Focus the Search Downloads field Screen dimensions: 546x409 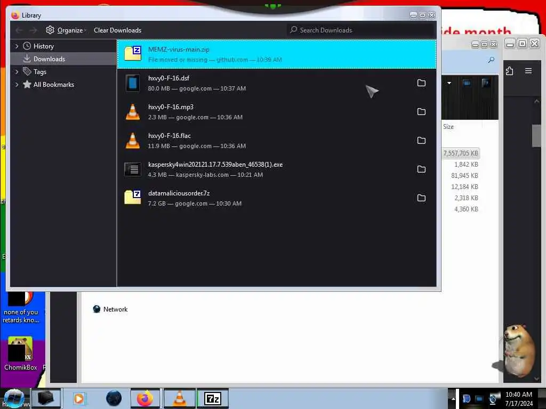point(361,30)
